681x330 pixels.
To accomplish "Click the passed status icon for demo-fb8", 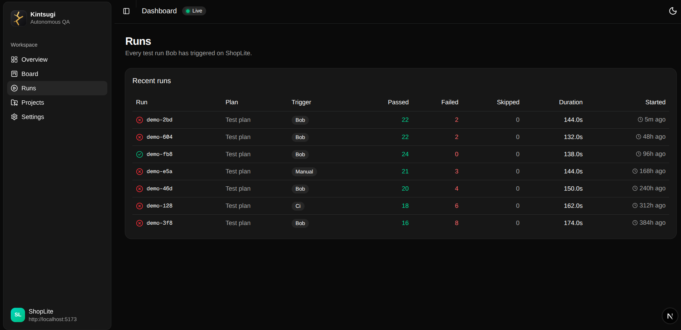I will [x=140, y=154].
